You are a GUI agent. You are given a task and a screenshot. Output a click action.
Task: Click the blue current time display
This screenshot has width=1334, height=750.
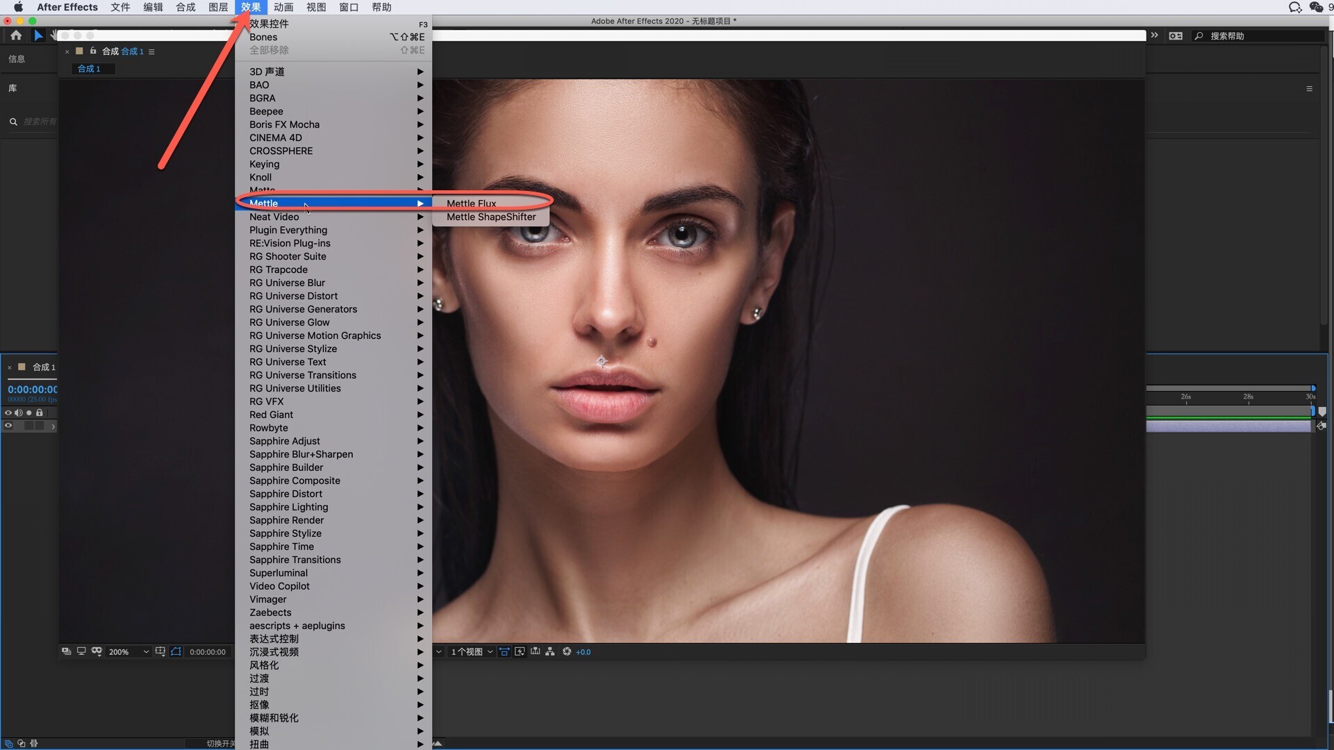coord(32,390)
